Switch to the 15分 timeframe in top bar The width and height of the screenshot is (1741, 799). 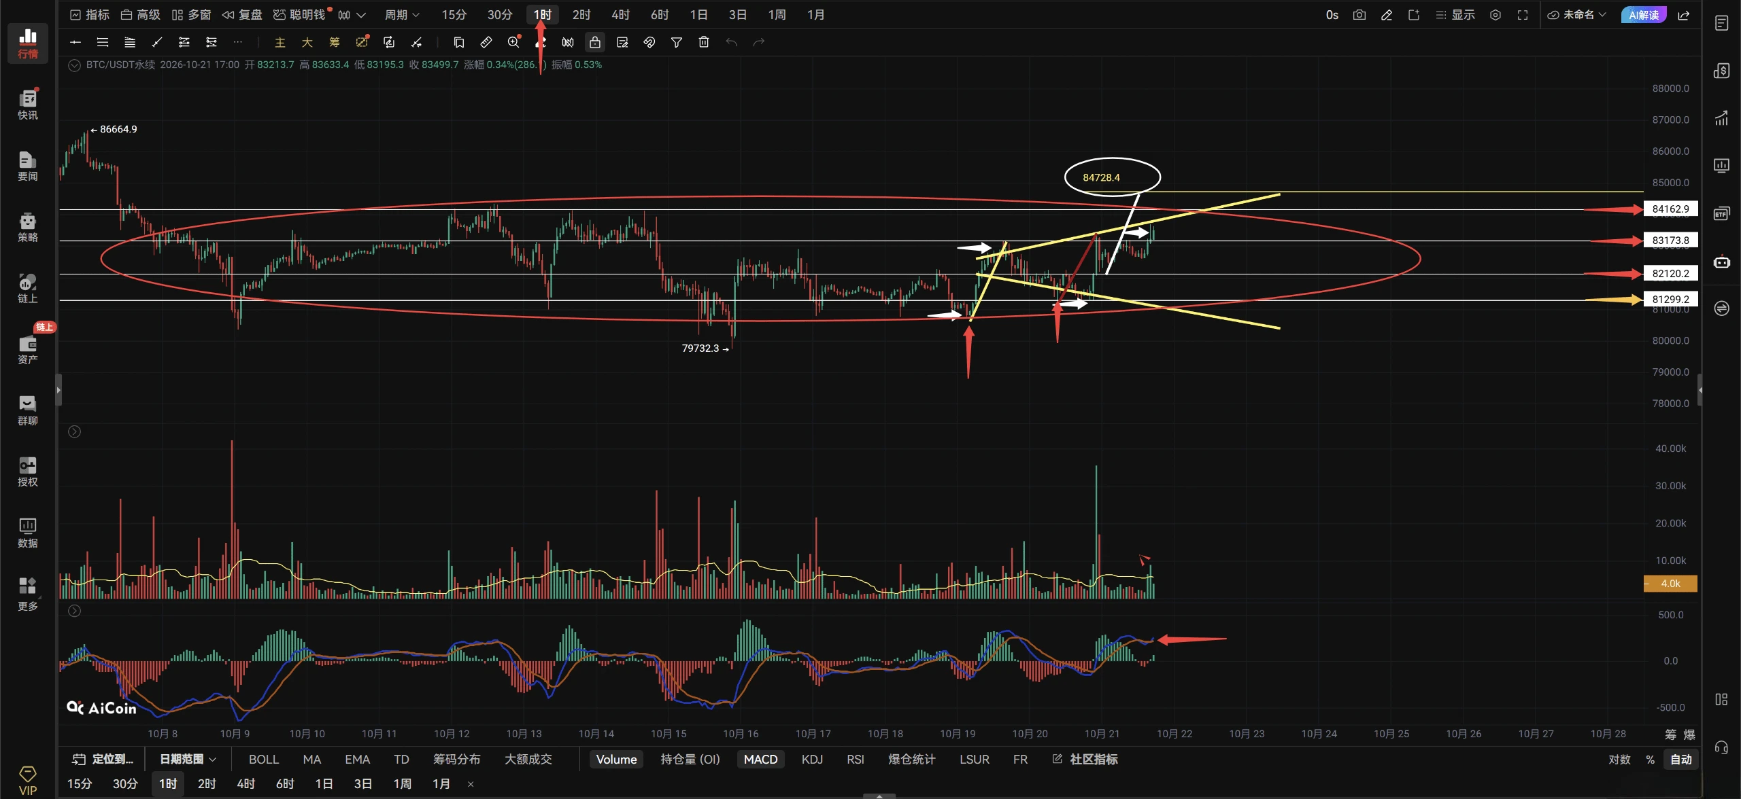[x=454, y=15]
